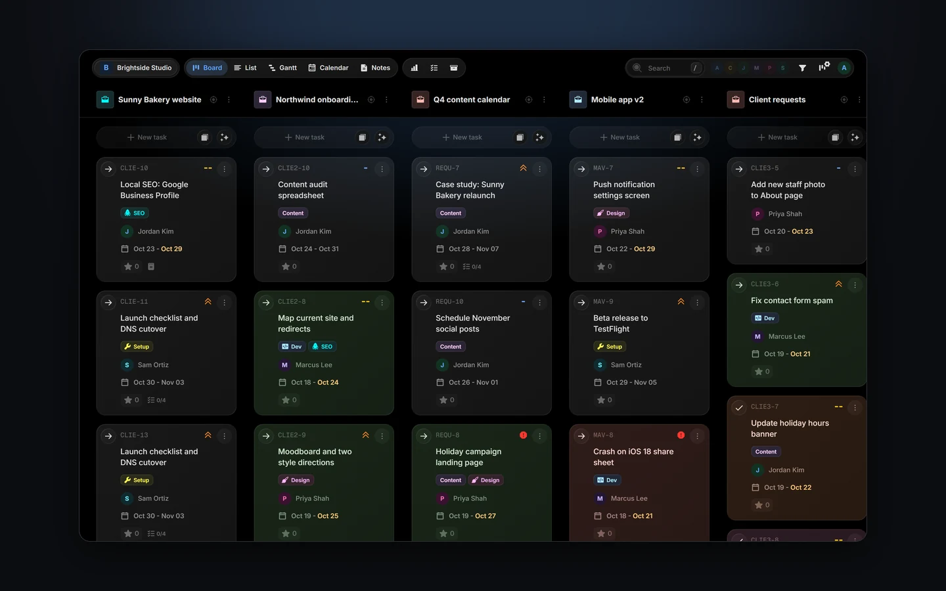
Task: Switch to the List view tab
Action: [245, 68]
